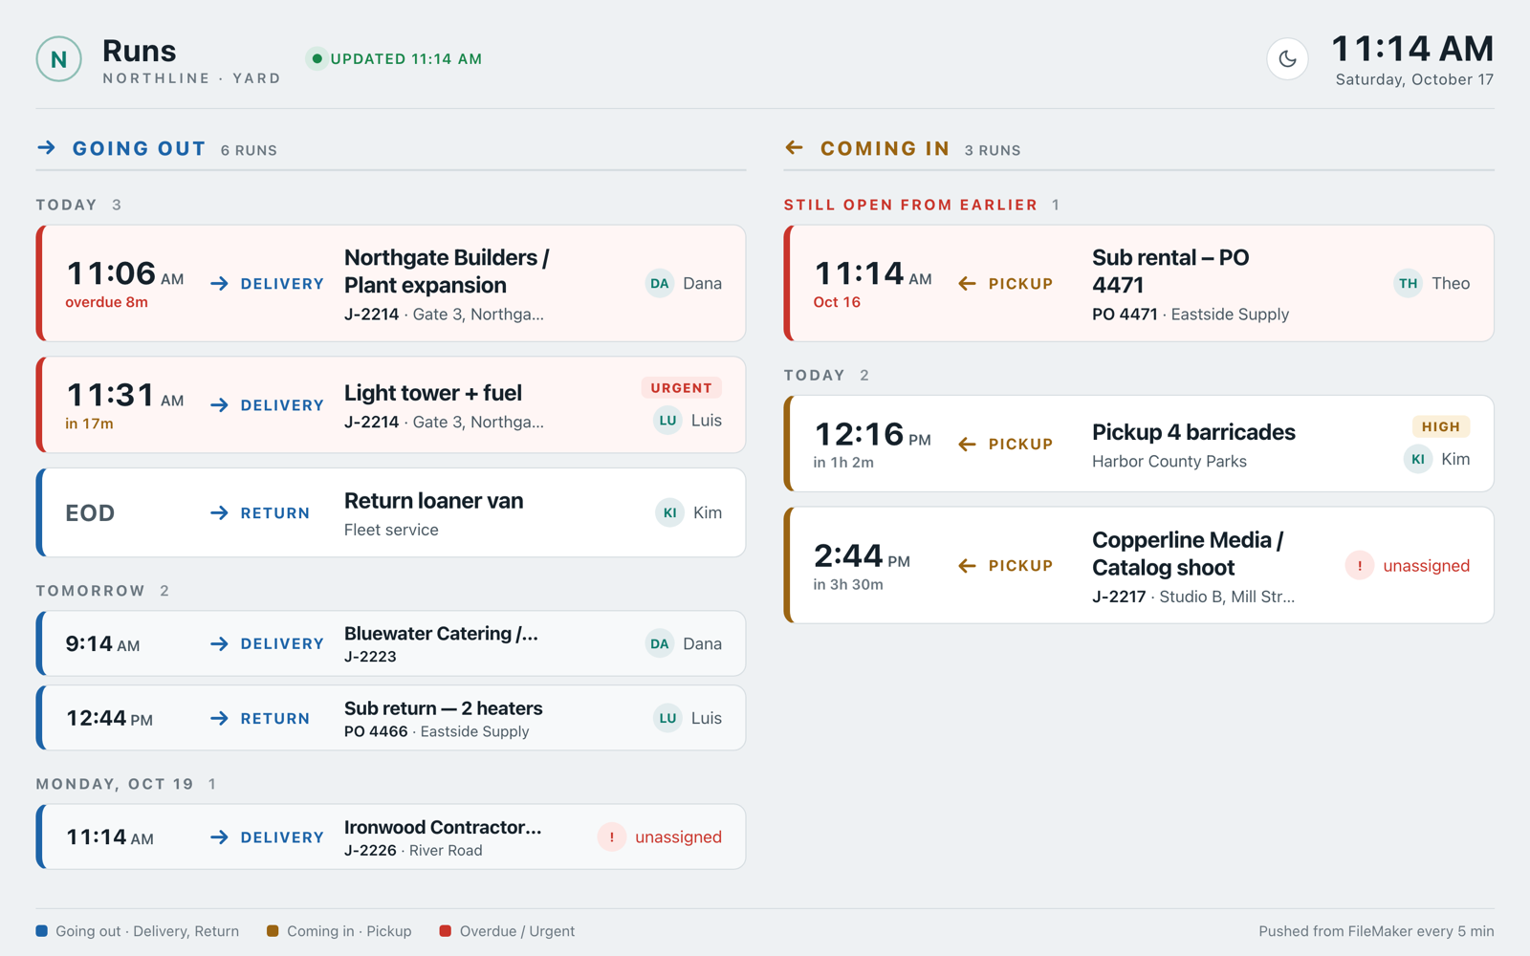Click the unassigned warning icon on Ironwood run
Screen dimensions: 1530x956
(612, 836)
